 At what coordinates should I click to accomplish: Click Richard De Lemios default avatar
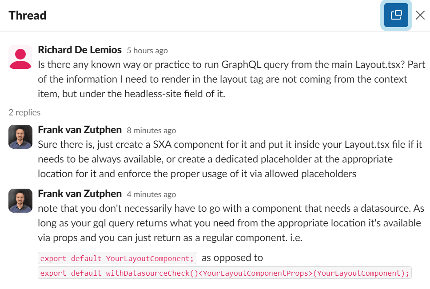pyautogui.click(x=20, y=57)
